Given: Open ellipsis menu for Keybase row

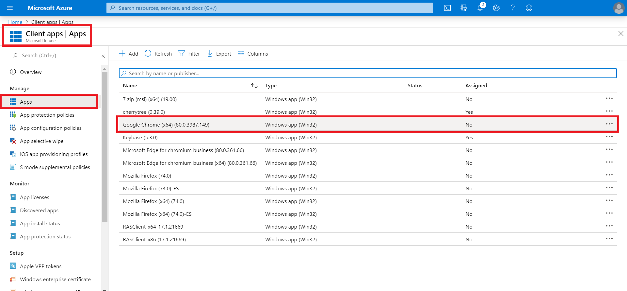Looking at the screenshot, I should (609, 137).
